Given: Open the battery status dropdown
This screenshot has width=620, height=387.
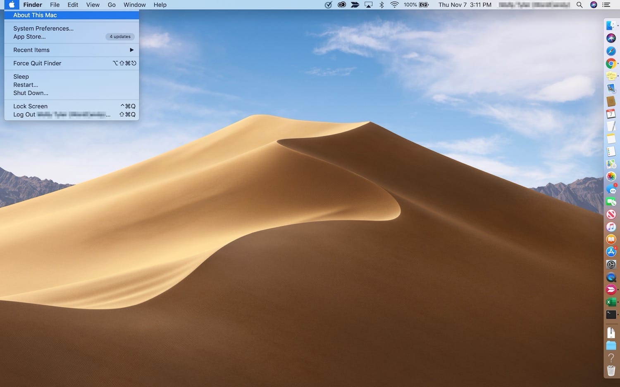Looking at the screenshot, I should (423, 5).
